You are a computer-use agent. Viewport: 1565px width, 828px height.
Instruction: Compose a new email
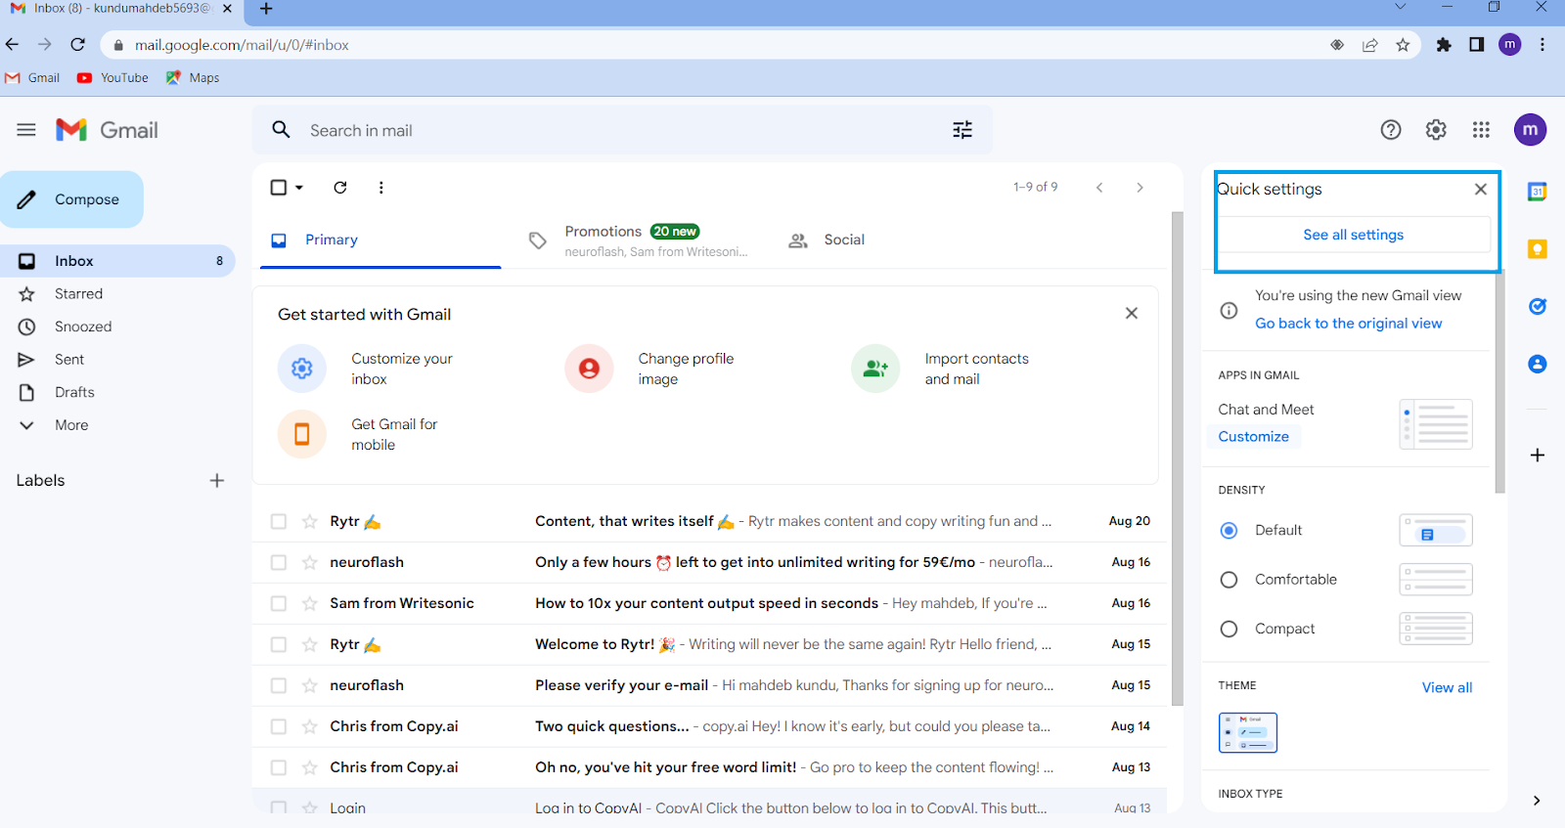coord(71,199)
